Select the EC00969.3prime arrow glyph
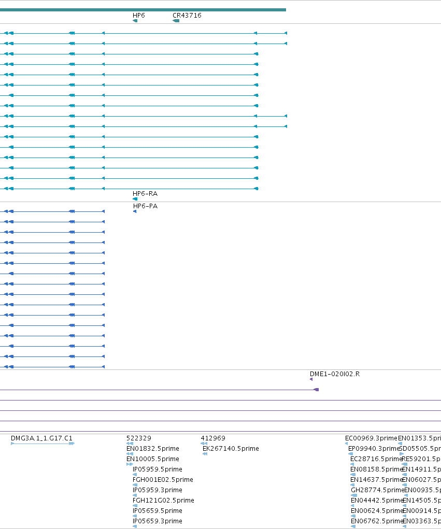This screenshot has height=529, width=441. (347, 444)
